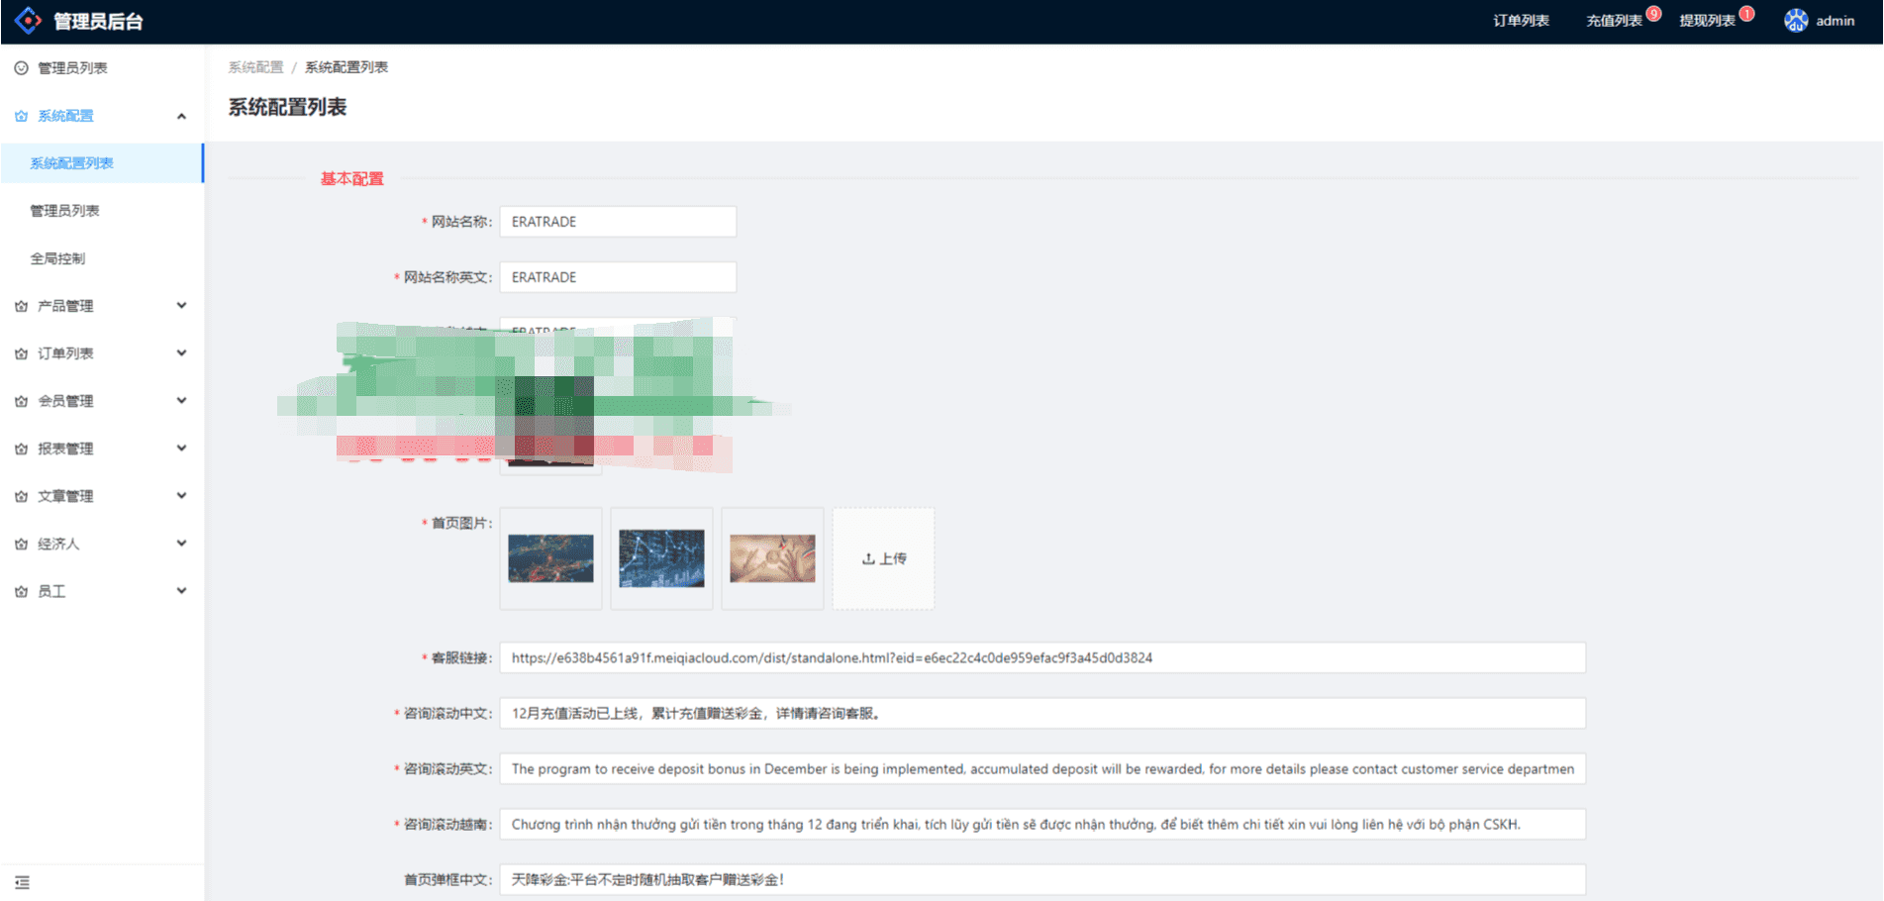Click the 员工 sidebar icon
Viewport: 1884px width, 901px height.
pos(21,592)
